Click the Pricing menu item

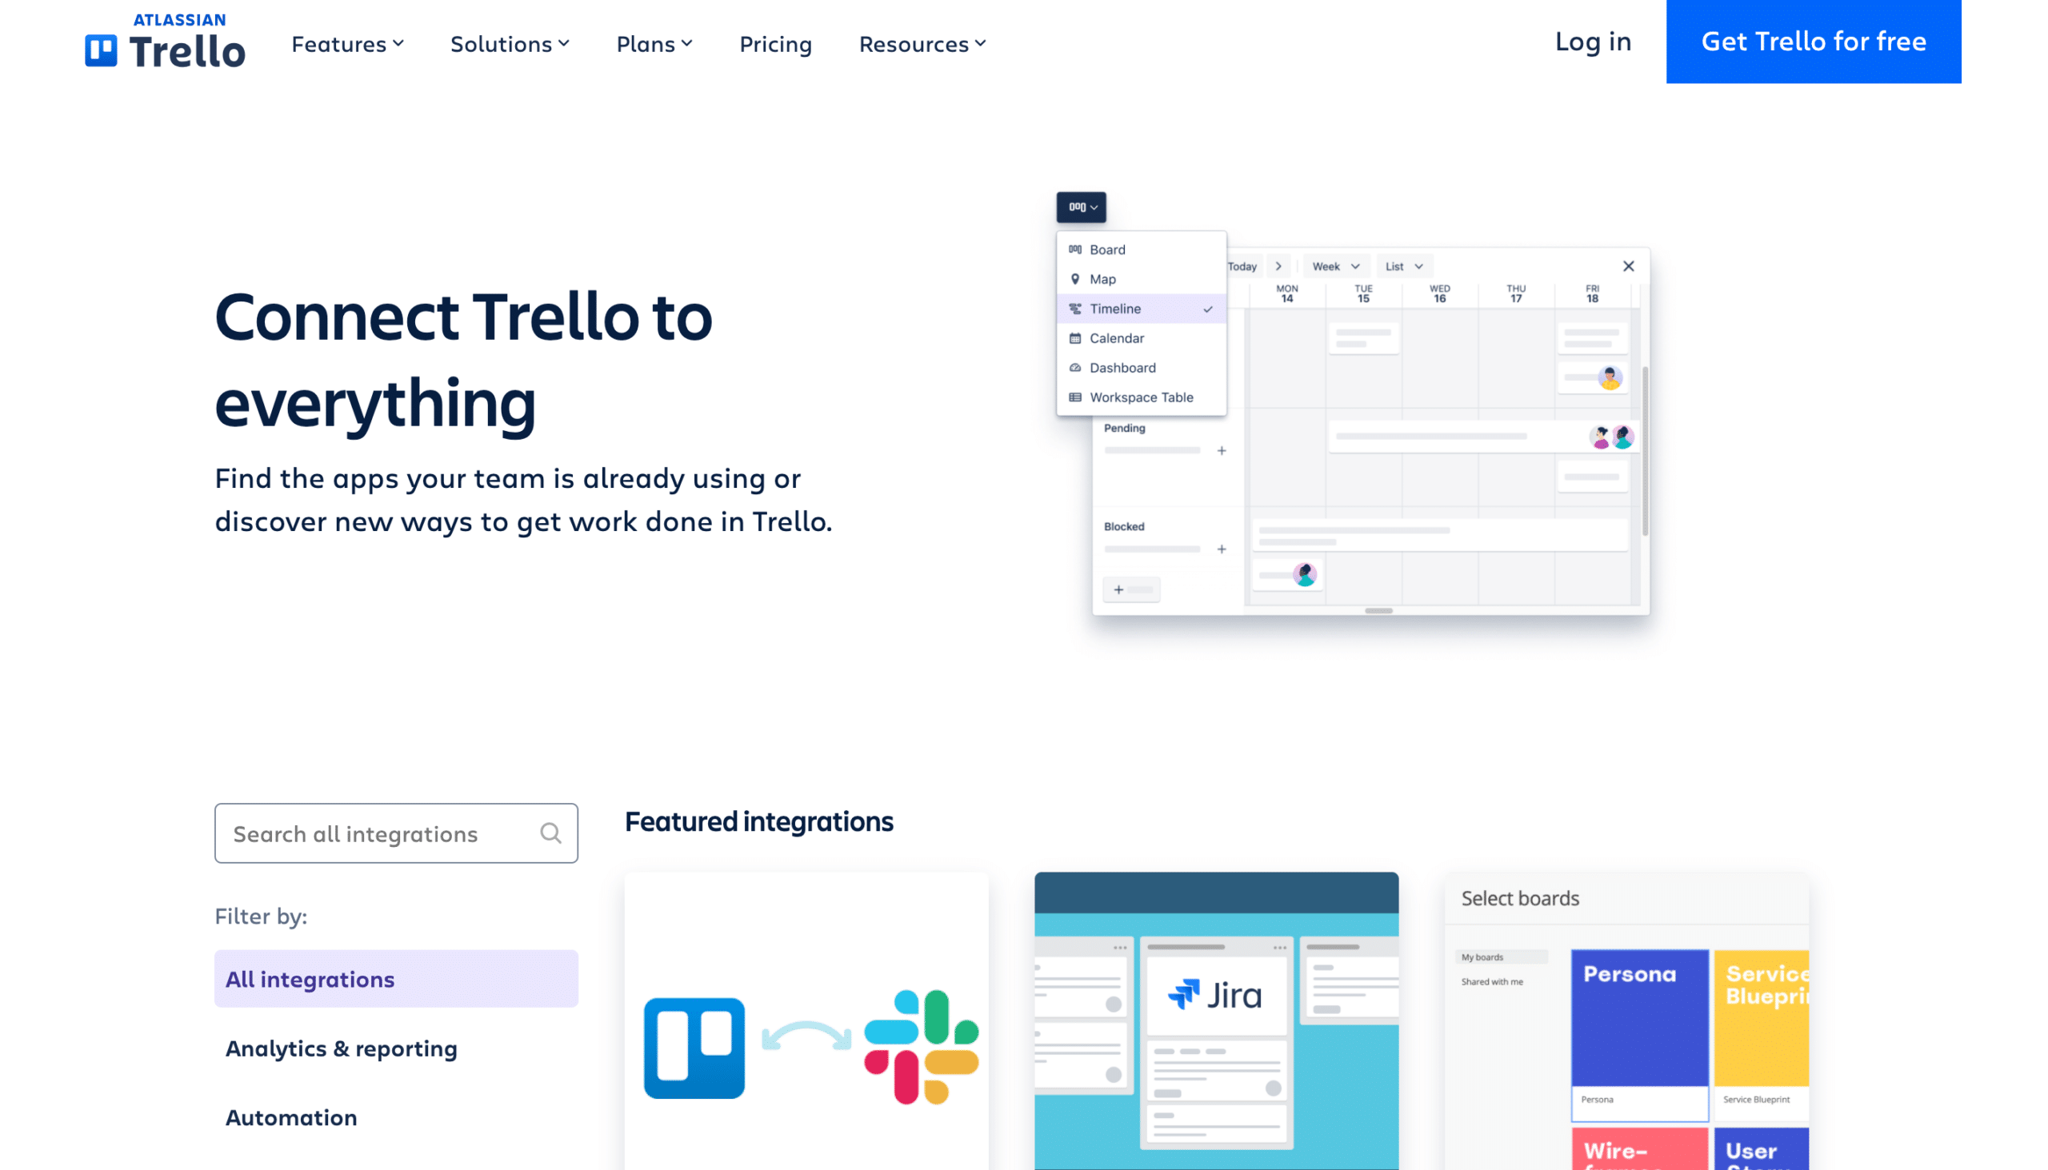click(x=775, y=42)
